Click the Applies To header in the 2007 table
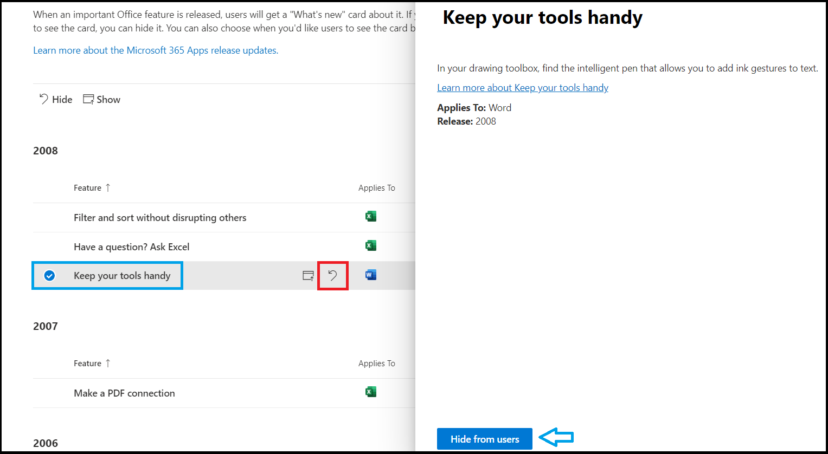The height and width of the screenshot is (454, 828). 376,363
